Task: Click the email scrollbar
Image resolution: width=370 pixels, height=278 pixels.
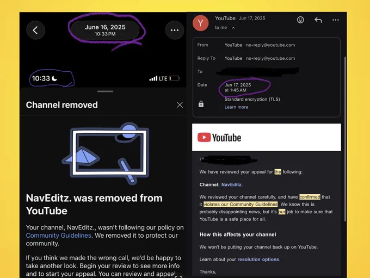Action: (345, 139)
